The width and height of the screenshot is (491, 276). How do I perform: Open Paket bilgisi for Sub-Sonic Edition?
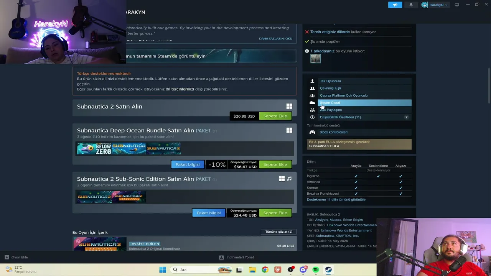click(209, 213)
